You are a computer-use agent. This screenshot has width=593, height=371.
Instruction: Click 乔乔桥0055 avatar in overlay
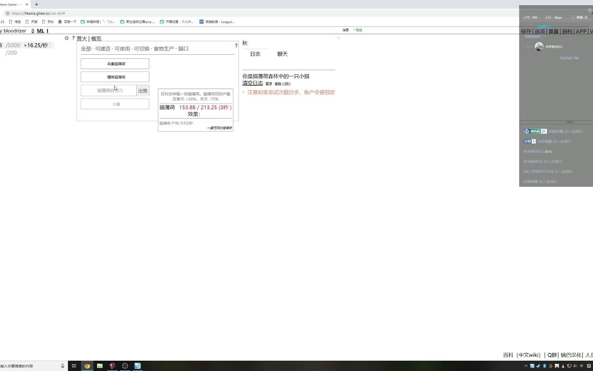(x=539, y=47)
